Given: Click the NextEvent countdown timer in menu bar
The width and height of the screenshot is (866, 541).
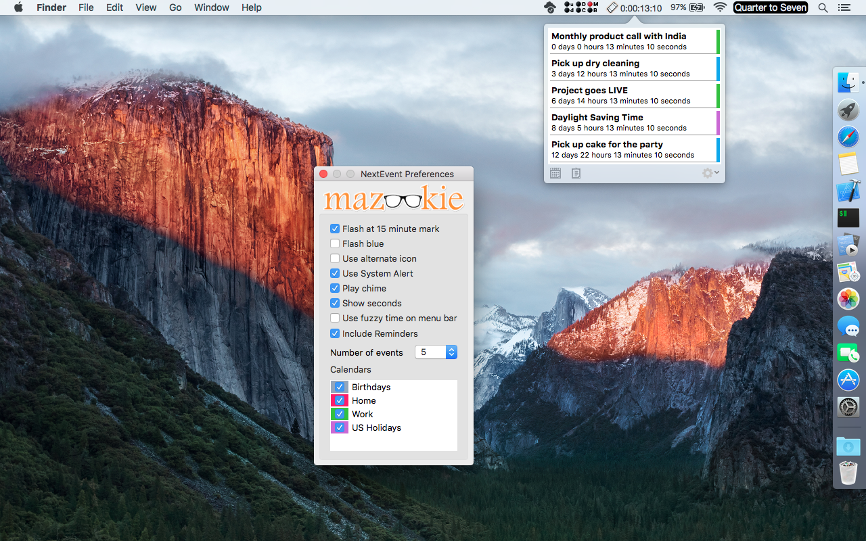Looking at the screenshot, I should tap(634, 7).
